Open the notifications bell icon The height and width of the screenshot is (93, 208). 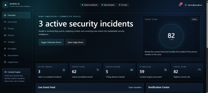coord(180,5)
